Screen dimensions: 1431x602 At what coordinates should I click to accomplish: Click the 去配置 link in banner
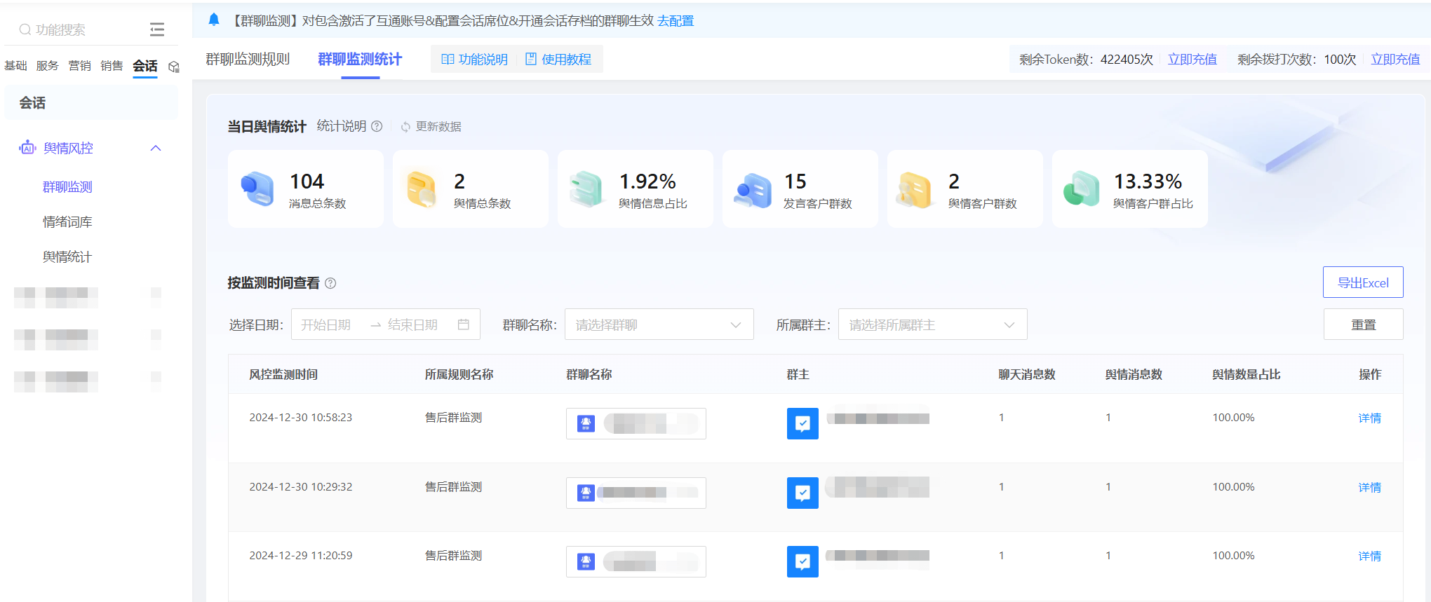(x=676, y=21)
